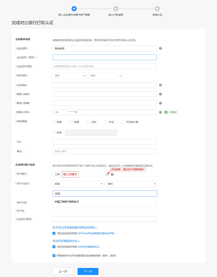Click help icon beside 联系人邮箱 field

[160, 103]
